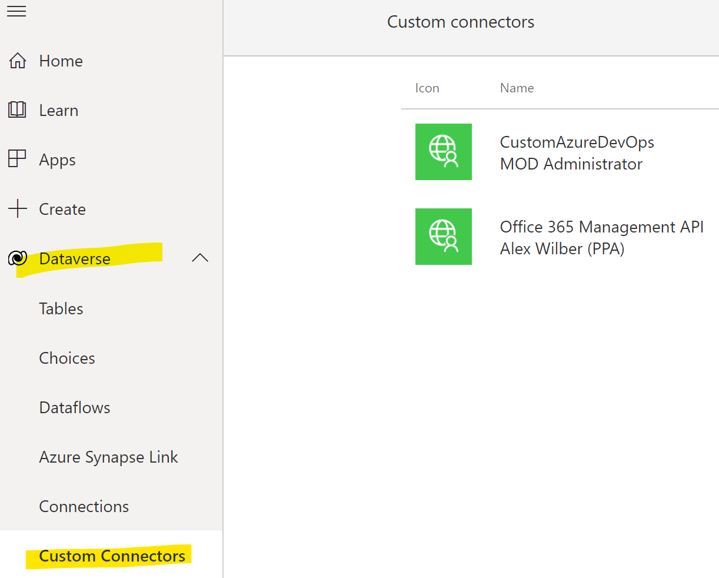Open the Connections page
Image resolution: width=719 pixels, height=578 pixels.
pos(84,506)
